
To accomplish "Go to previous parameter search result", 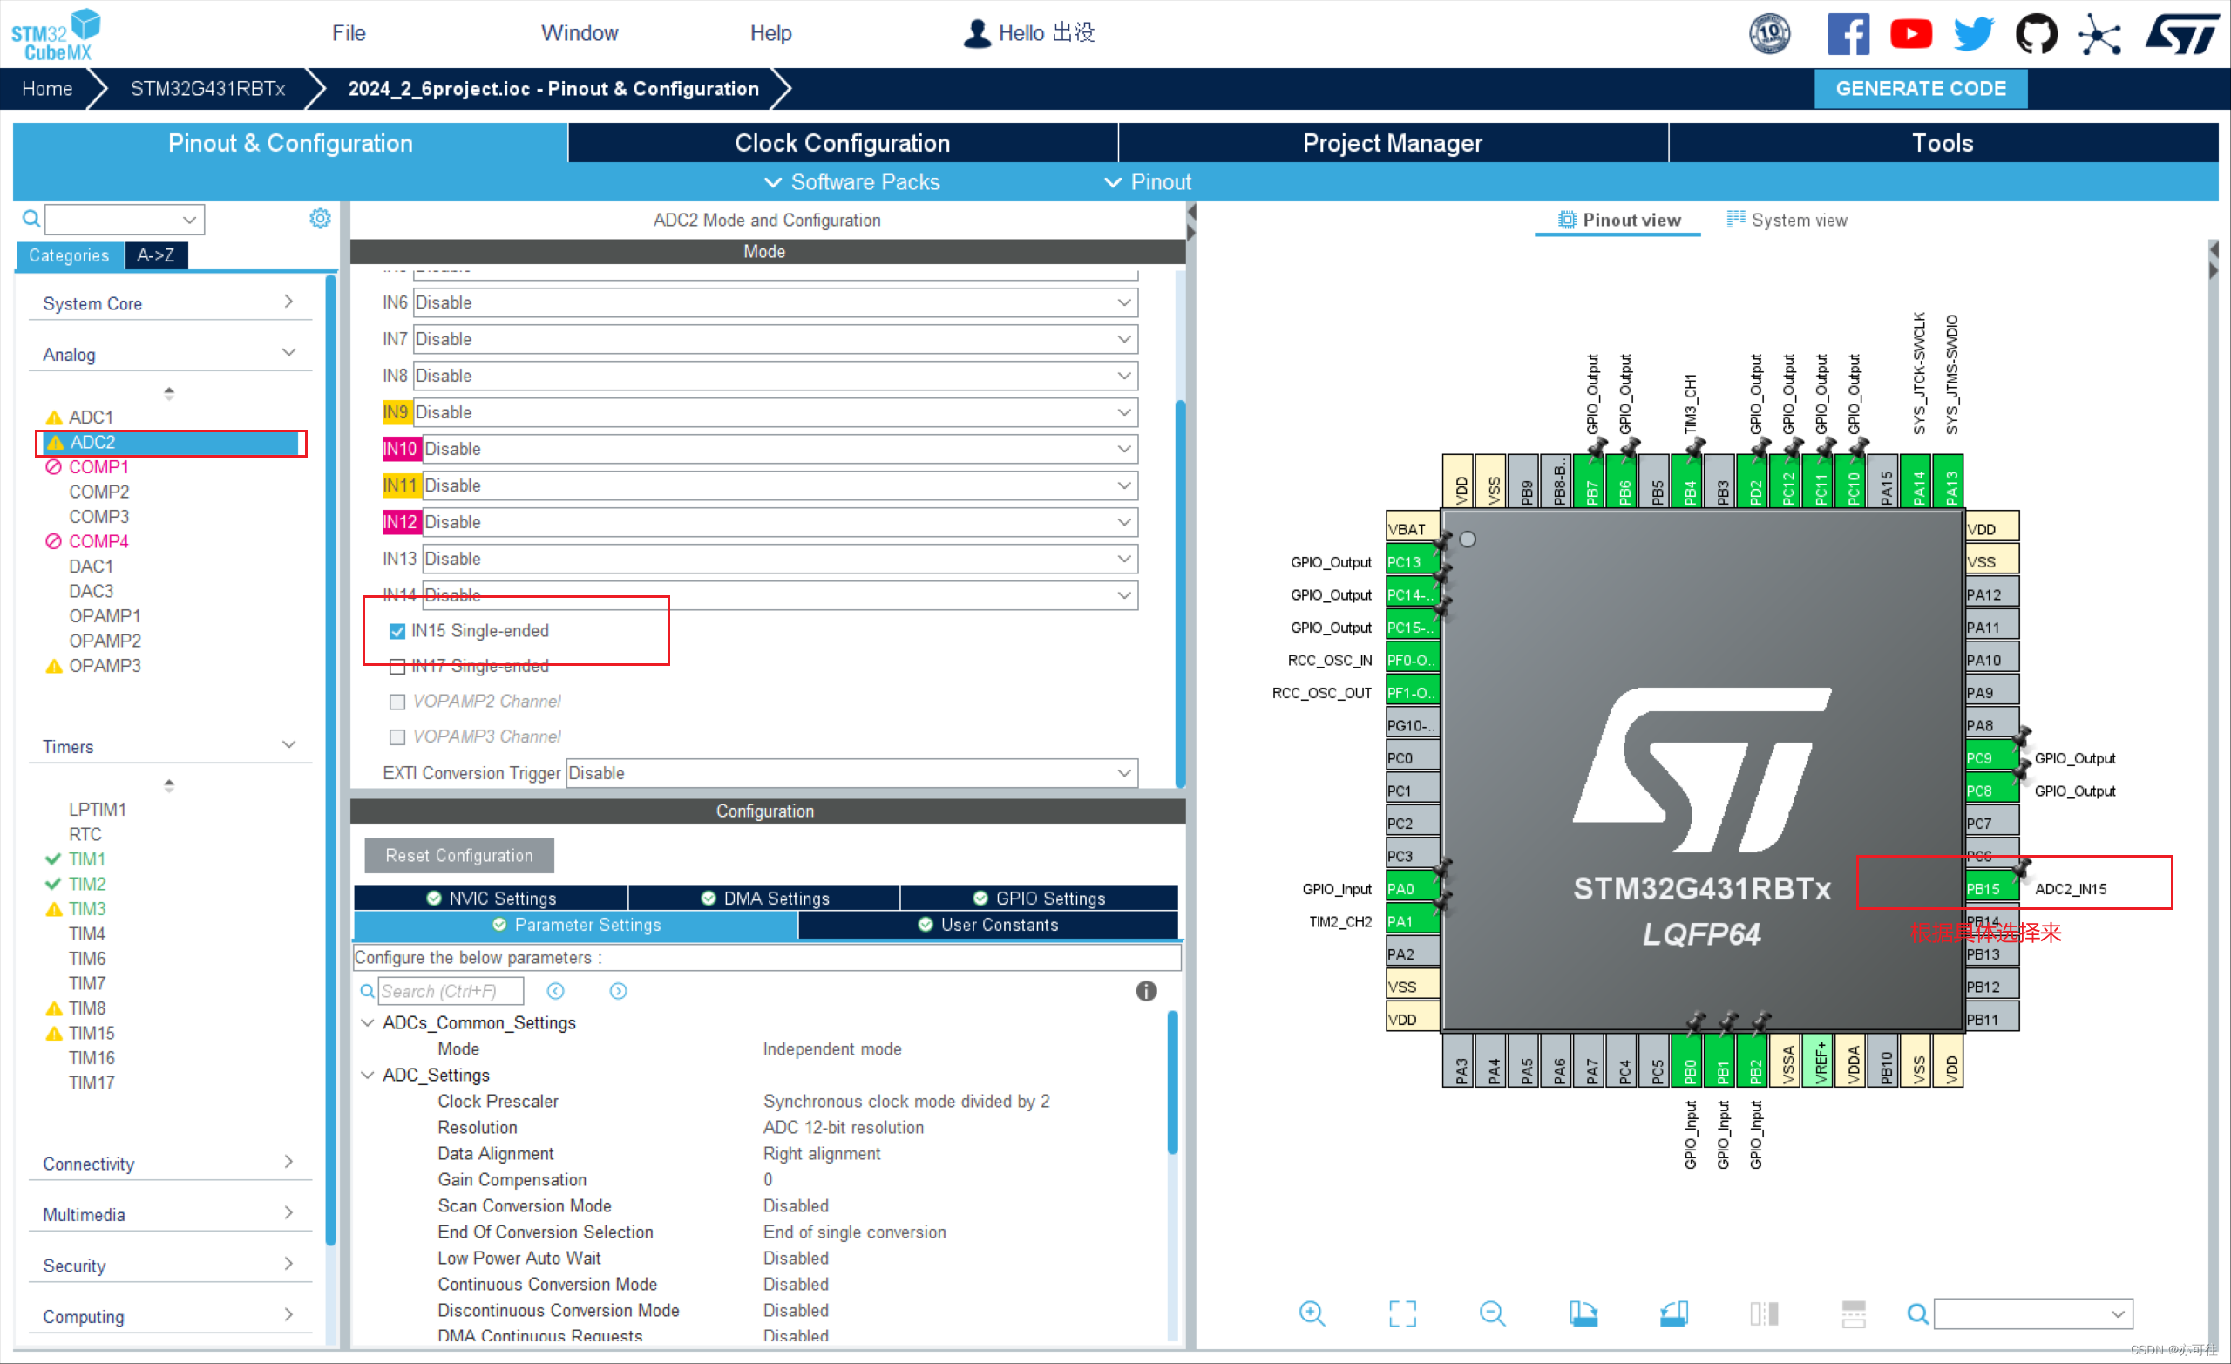I will pyautogui.click(x=556, y=991).
